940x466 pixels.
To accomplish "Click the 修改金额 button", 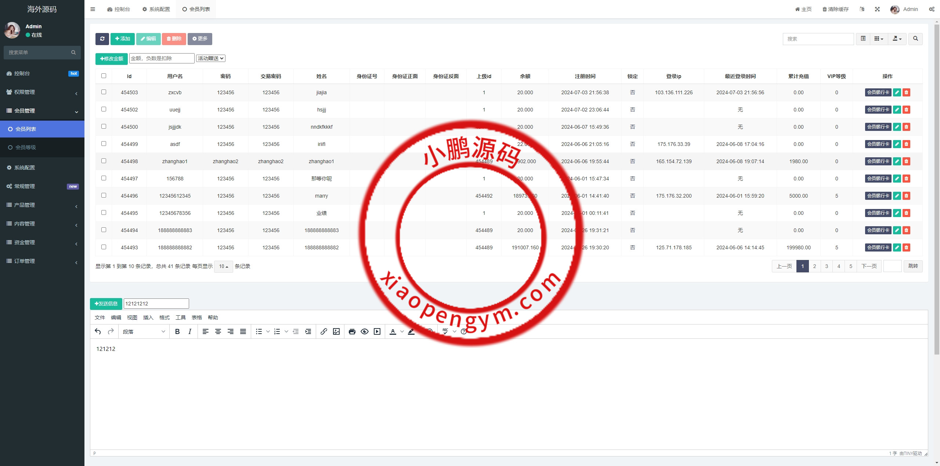I will (x=112, y=59).
